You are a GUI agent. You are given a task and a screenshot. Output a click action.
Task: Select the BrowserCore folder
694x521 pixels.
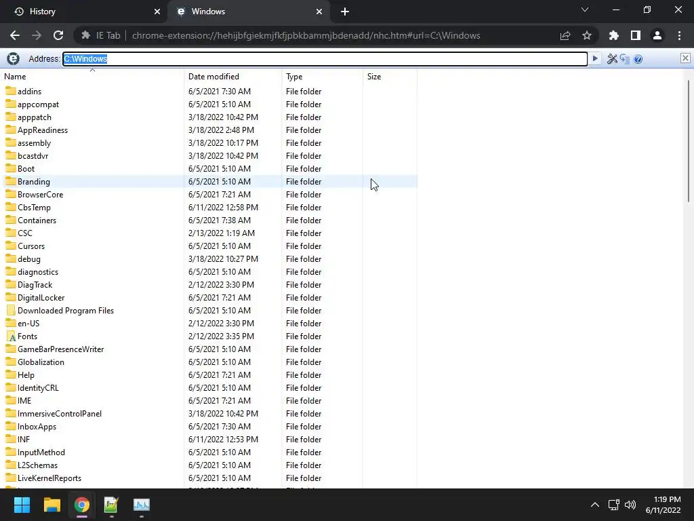(40, 195)
